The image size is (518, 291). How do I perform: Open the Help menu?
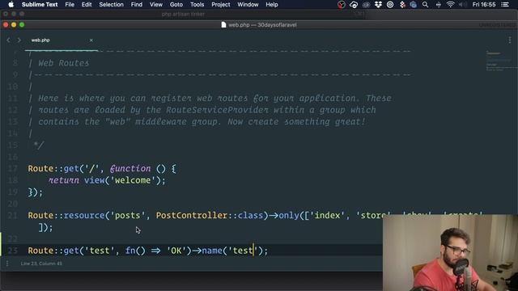point(272,5)
